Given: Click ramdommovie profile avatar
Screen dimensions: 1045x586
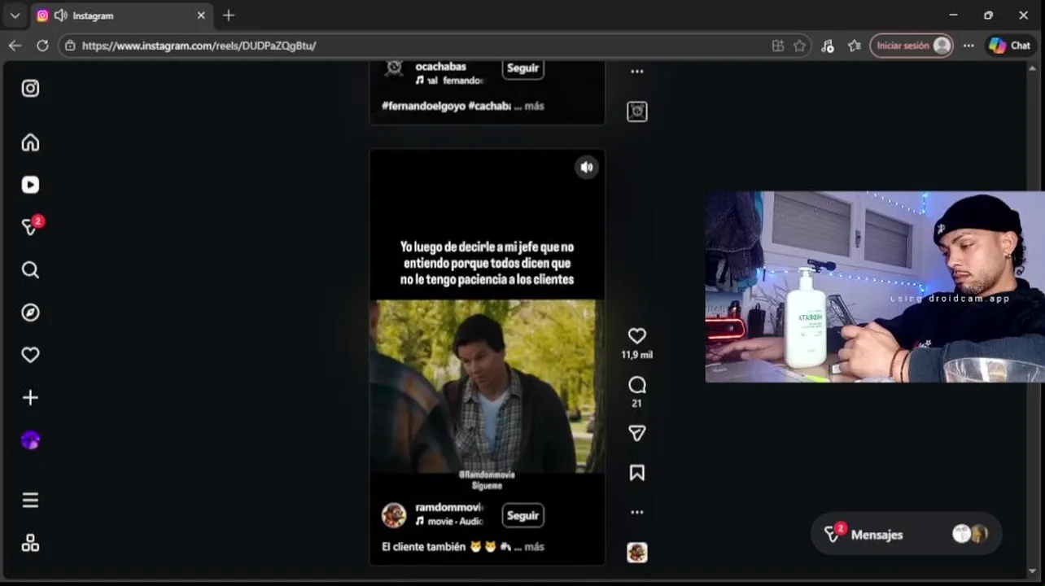Looking at the screenshot, I should point(394,515).
